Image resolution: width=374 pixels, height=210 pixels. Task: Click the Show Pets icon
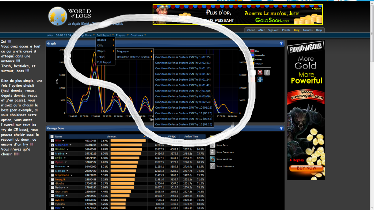212,145
